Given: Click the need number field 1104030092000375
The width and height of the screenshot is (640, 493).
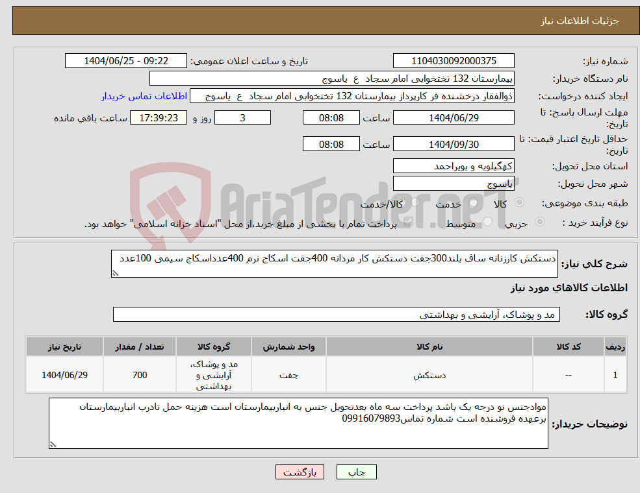Looking at the screenshot, I should (454, 61).
